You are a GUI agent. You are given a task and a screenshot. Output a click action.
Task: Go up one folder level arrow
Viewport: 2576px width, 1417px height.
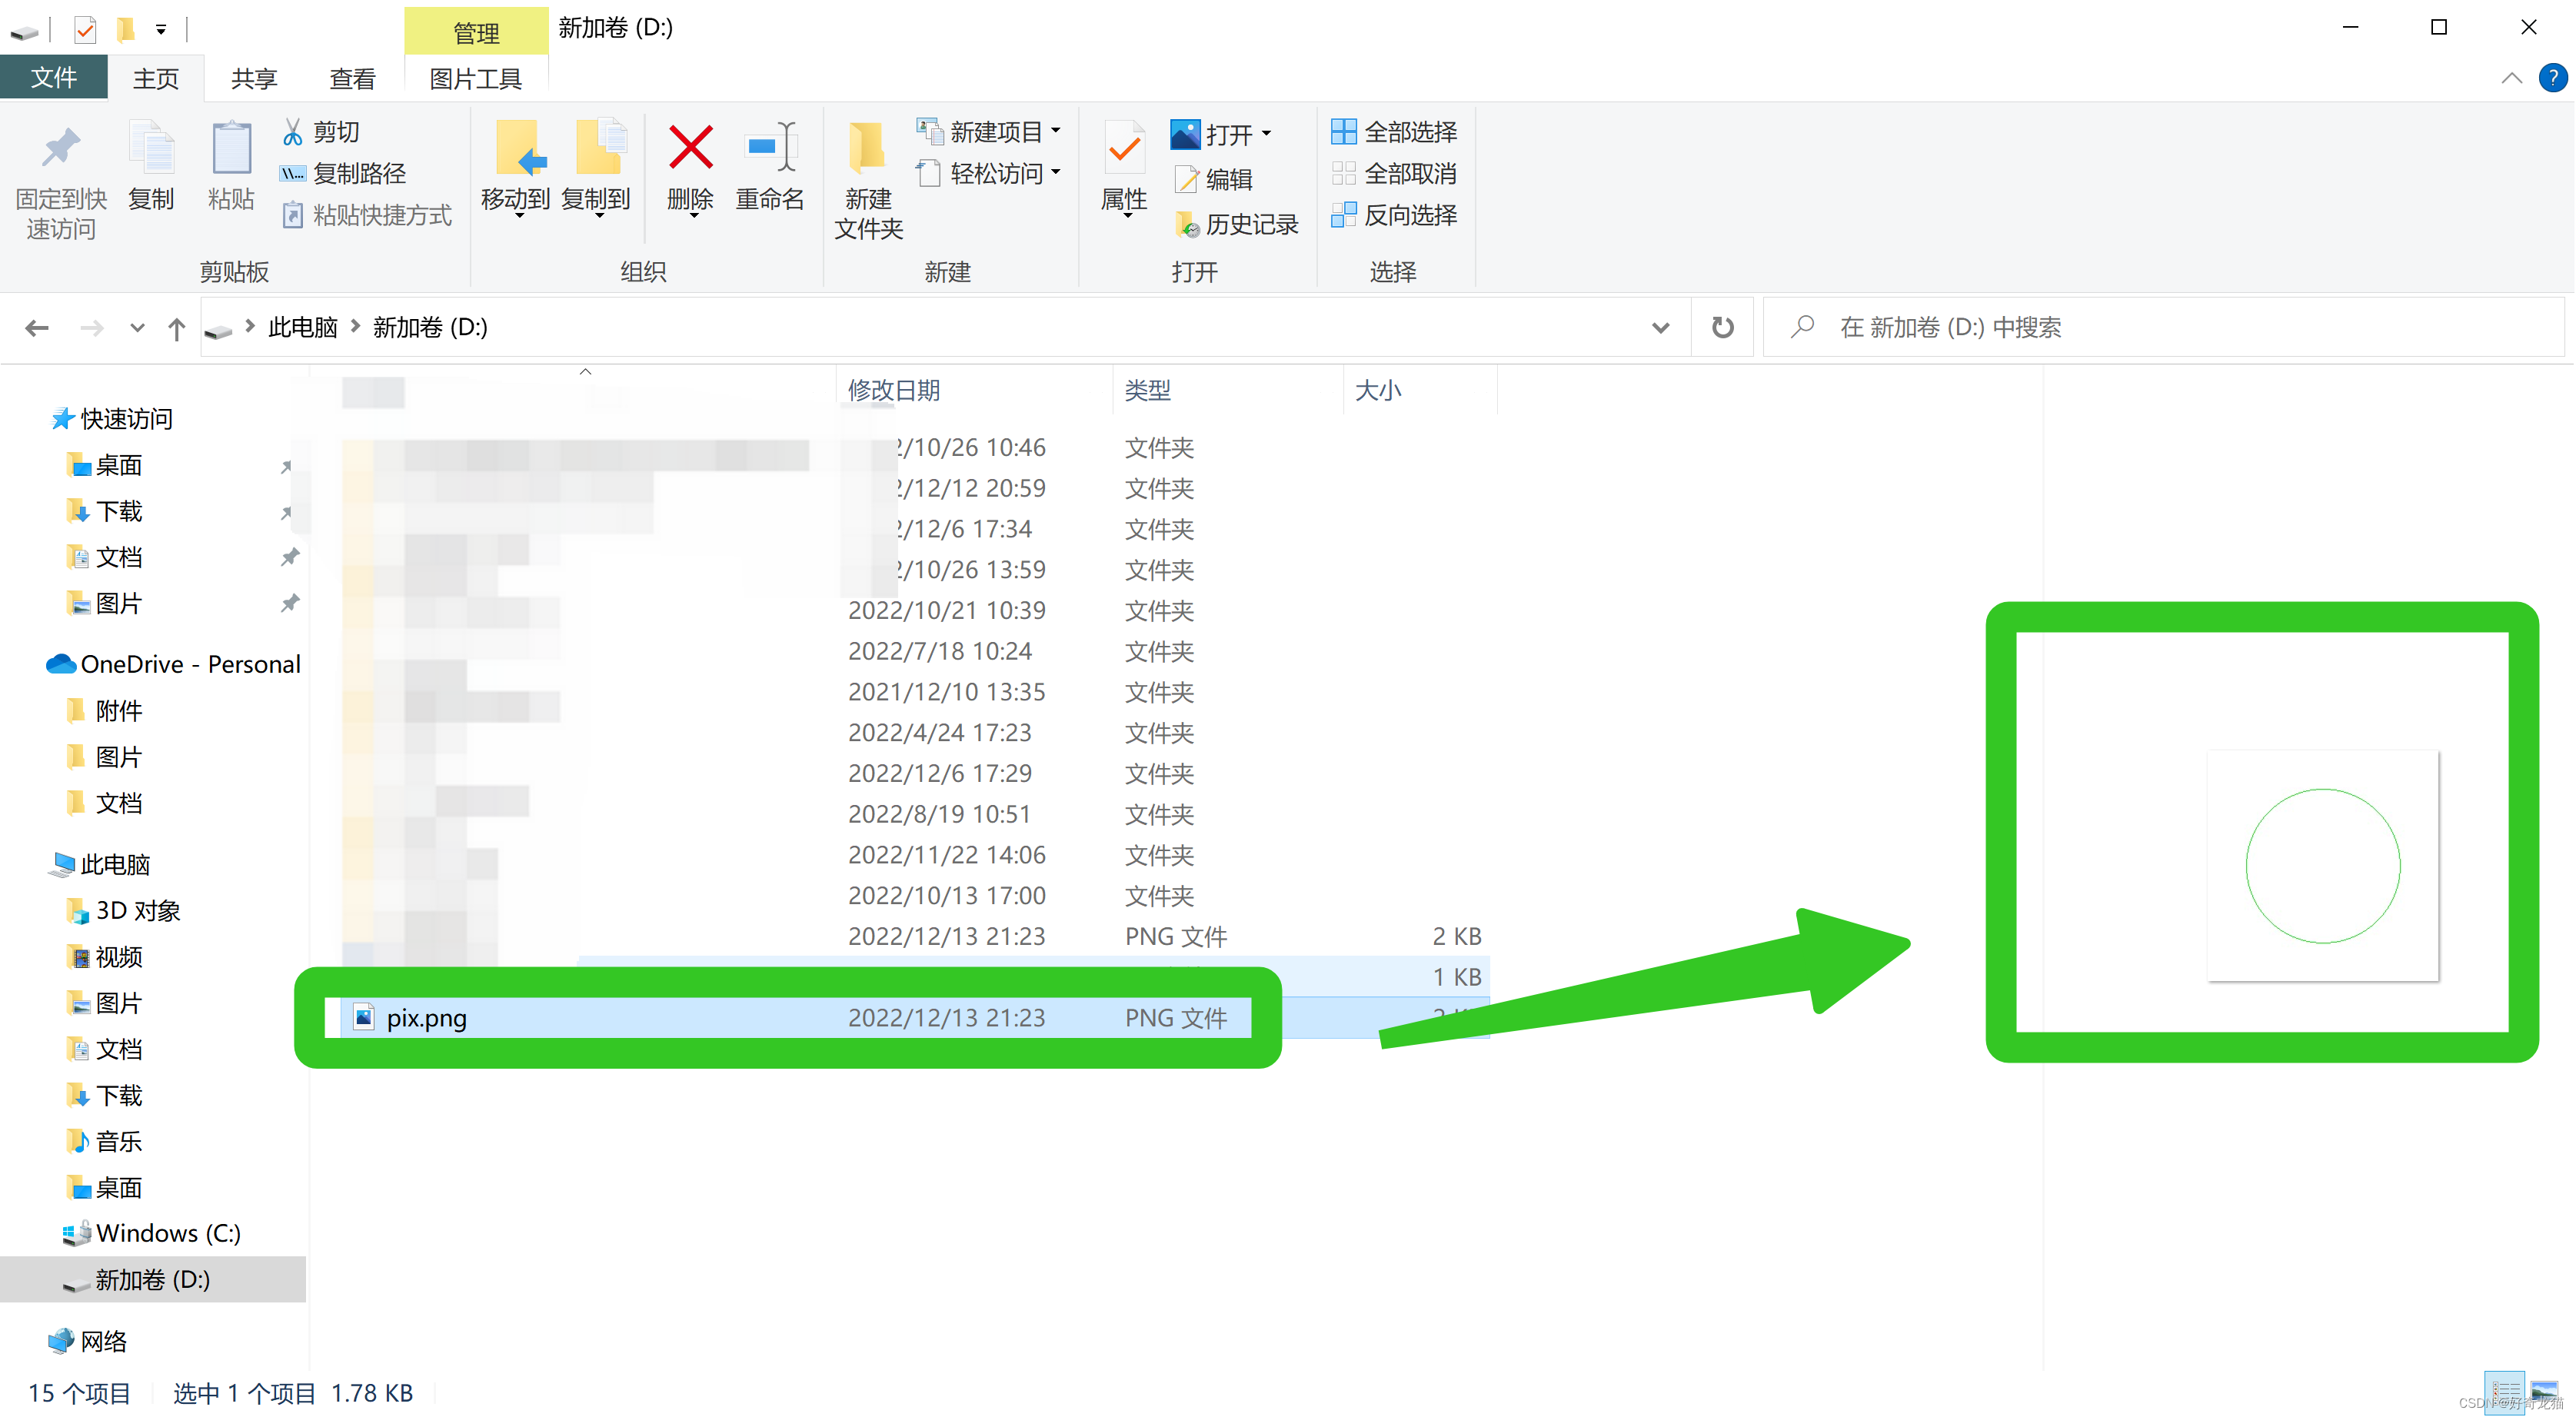pos(176,328)
